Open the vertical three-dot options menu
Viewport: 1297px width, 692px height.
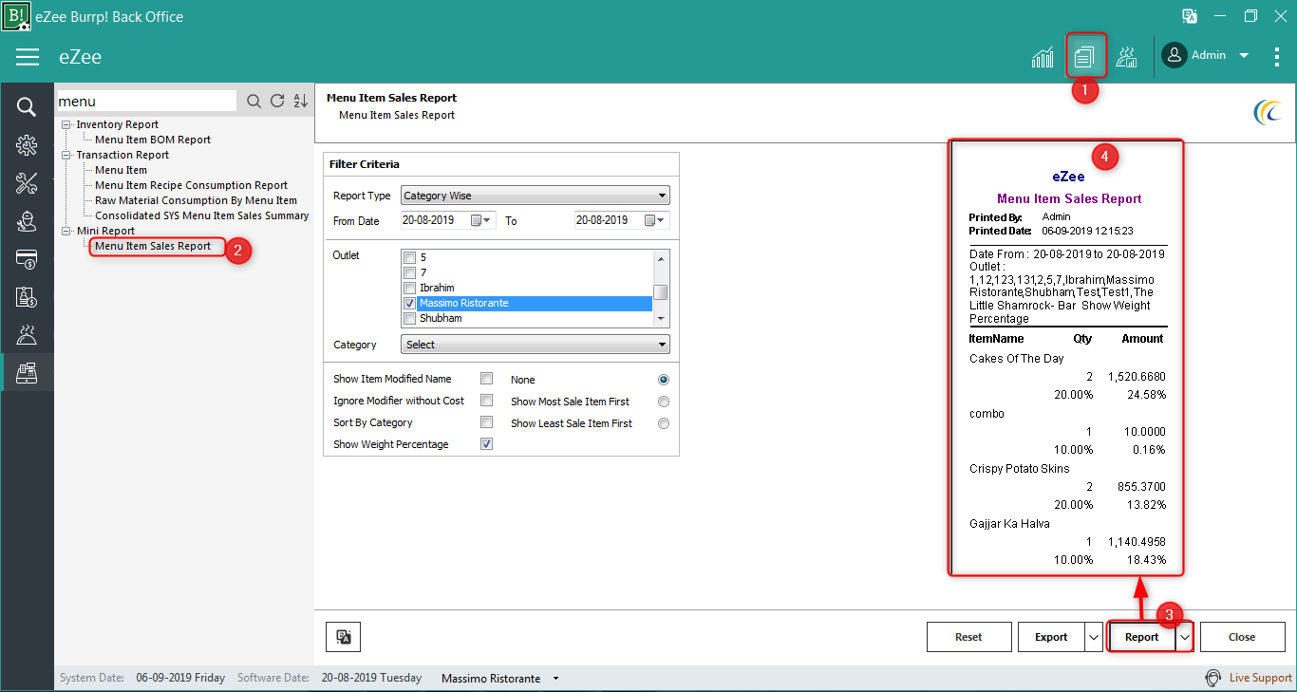pyautogui.click(x=1276, y=56)
